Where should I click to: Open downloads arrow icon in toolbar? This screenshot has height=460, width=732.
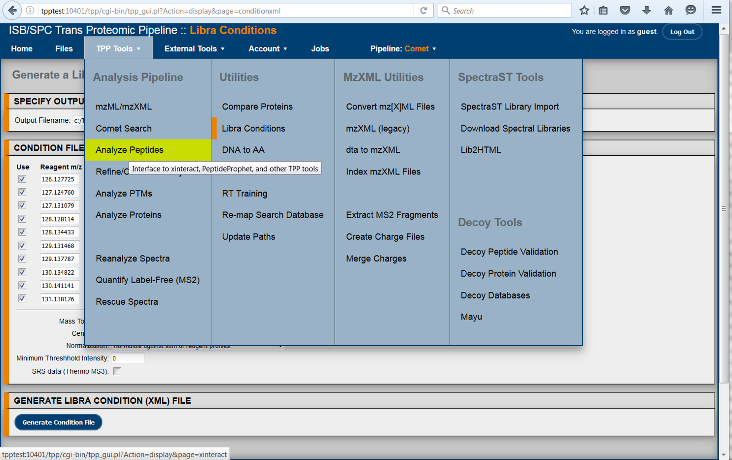point(647,10)
